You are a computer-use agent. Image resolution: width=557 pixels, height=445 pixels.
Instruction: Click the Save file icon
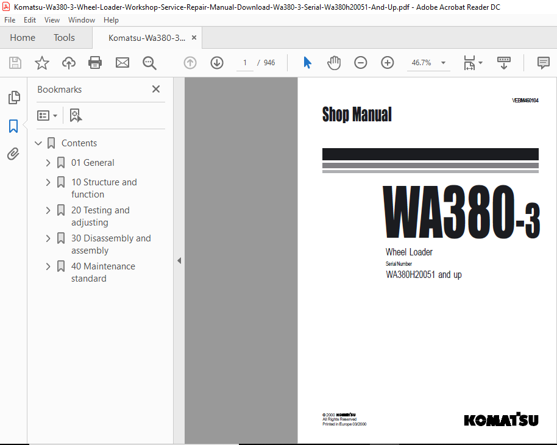(x=15, y=63)
